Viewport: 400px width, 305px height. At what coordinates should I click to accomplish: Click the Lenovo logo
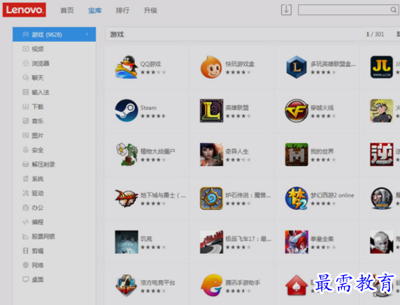pyautogui.click(x=24, y=10)
